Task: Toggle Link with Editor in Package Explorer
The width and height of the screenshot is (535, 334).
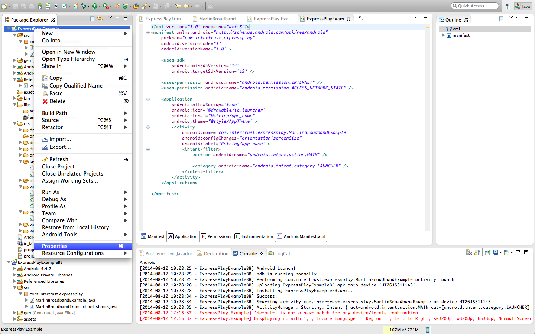Action: click(x=100, y=19)
